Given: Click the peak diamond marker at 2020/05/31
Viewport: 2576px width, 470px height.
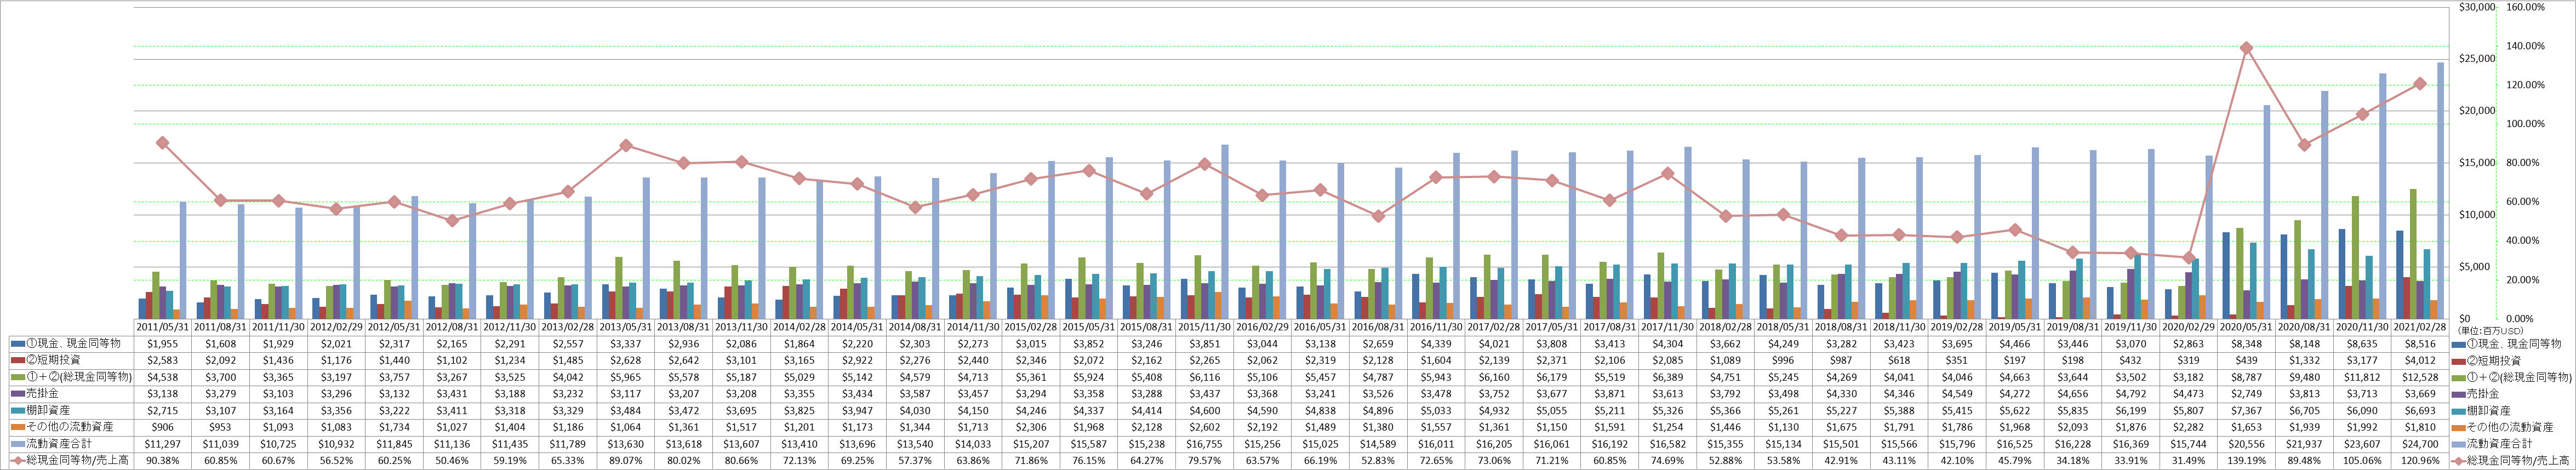Looking at the screenshot, I should pyautogui.click(x=2247, y=48).
